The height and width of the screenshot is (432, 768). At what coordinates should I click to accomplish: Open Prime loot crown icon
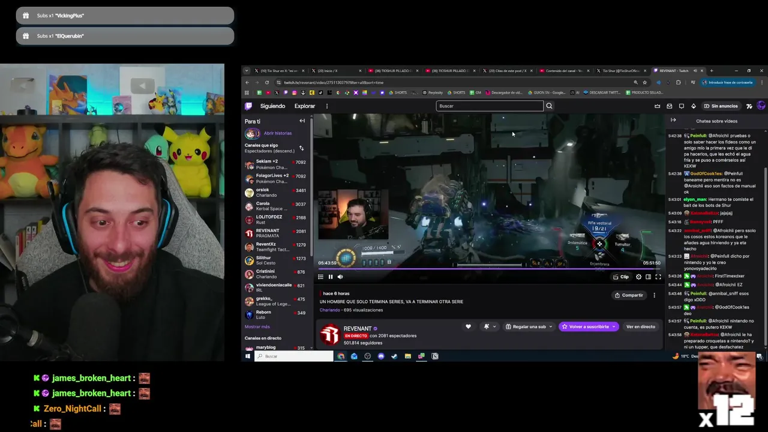coord(657,106)
